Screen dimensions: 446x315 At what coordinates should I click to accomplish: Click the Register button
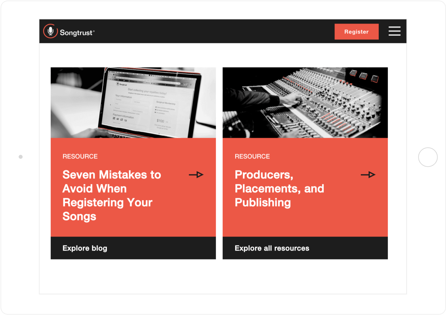(356, 32)
